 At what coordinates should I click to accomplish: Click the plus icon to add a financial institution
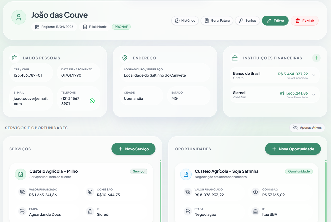coord(316,58)
